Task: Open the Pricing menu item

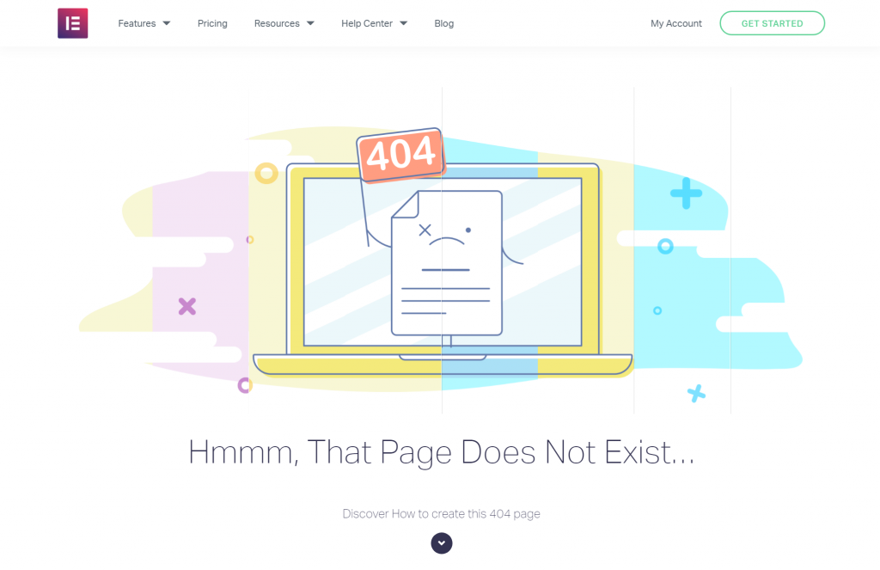Action: 212,23
